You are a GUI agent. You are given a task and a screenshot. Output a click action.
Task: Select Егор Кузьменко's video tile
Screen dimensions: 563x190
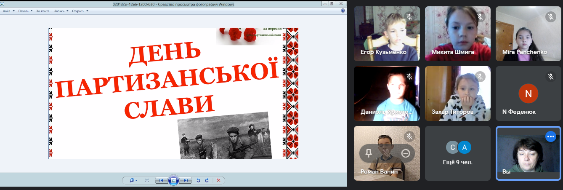pyautogui.click(x=387, y=34)
